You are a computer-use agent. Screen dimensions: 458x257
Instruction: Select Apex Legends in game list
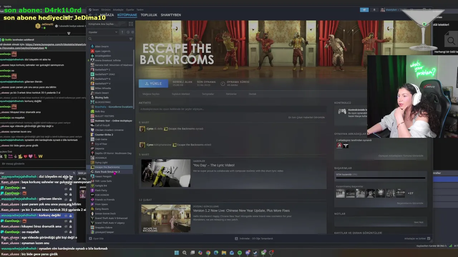click(102, 51)
